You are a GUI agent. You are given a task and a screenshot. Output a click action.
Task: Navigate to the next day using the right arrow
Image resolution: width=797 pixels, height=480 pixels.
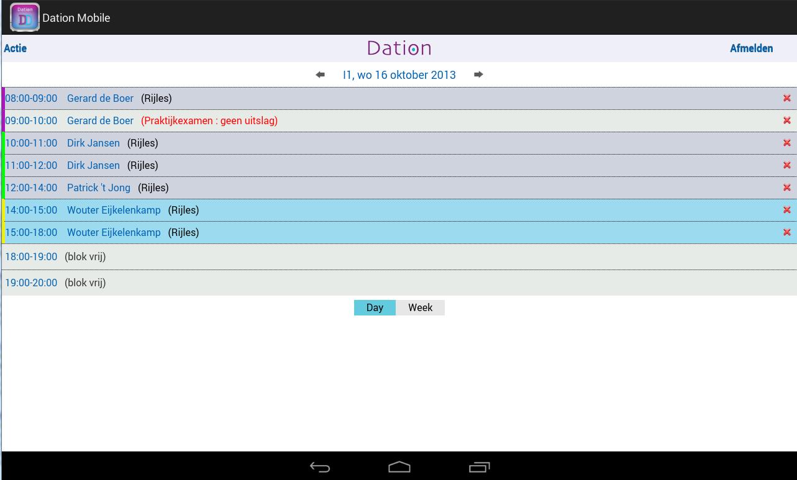(478, 75)
